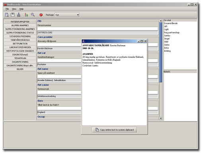Click the Ansvarig vårdgivare input field

[59, 45]
